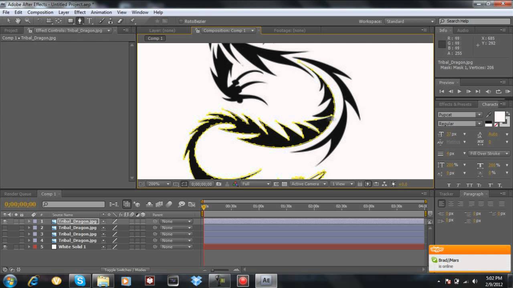Toggle pixel aspect ratio correction in viewer
This screenshot has height=288, width=513.
click(360, 184)
